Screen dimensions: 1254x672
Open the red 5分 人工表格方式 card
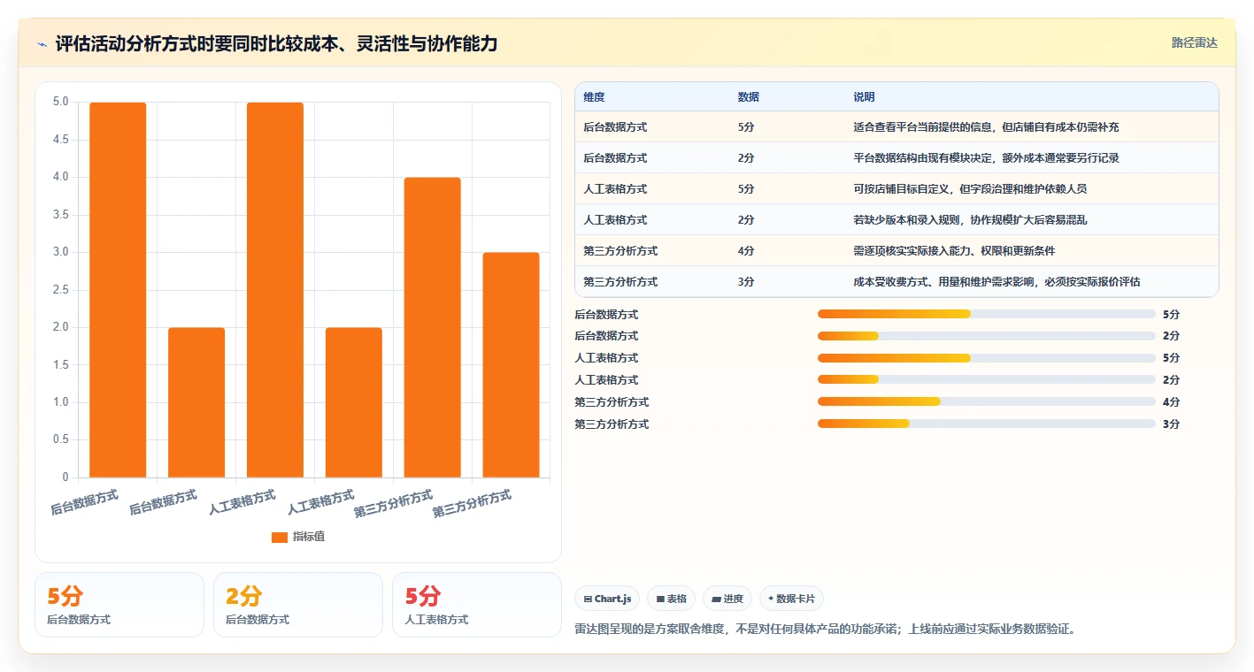point(477,605)
